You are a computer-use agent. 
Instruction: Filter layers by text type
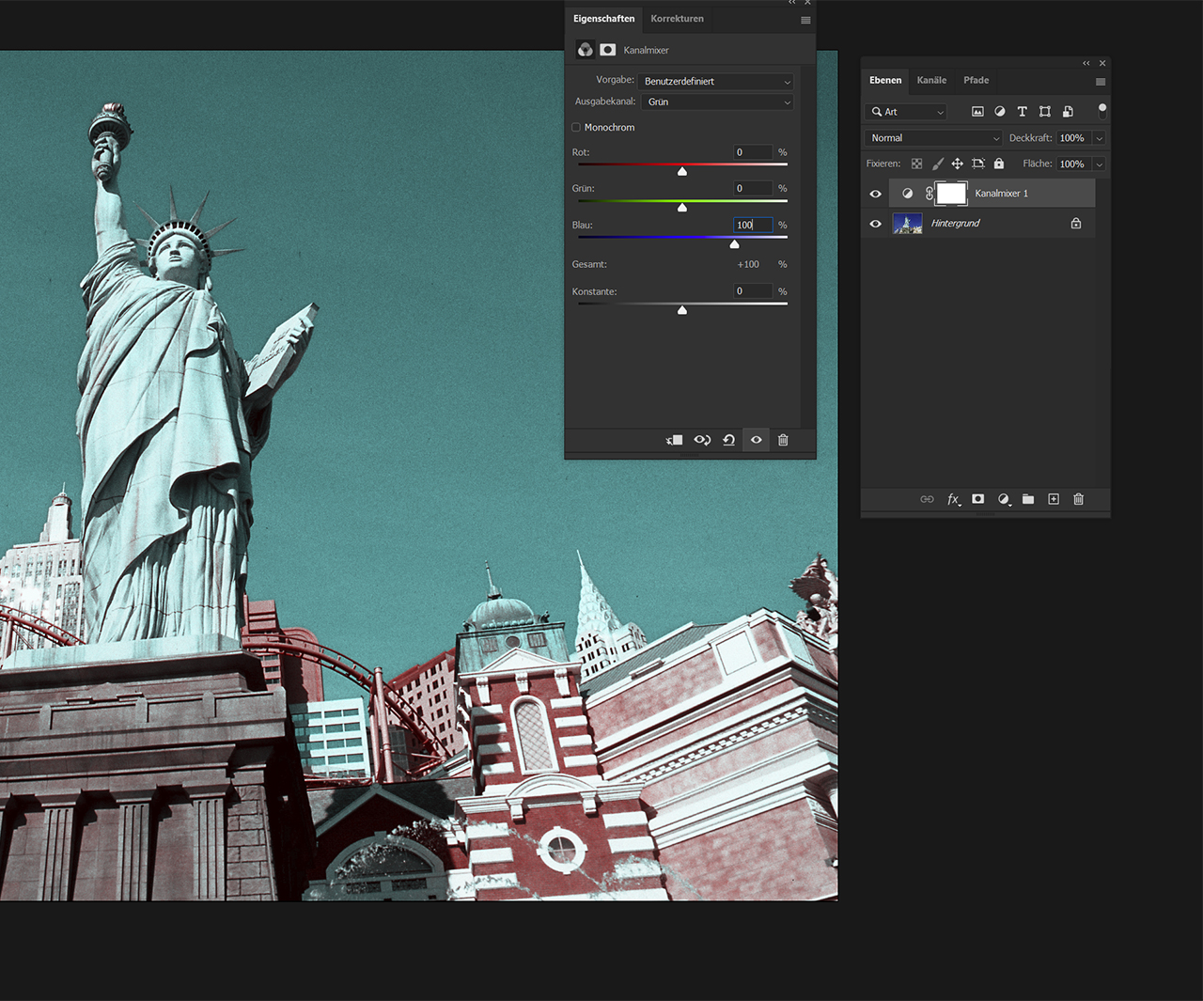point(1023,112)
